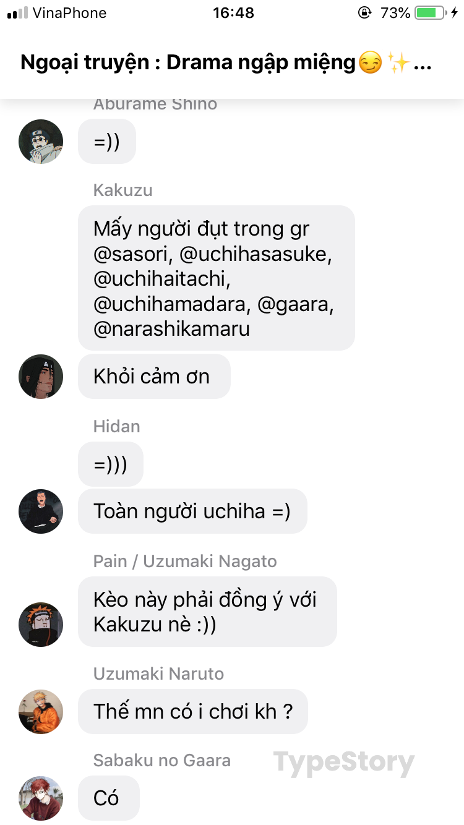Screen dimensions: 464x825
Task: Select the 'Thế mn có i chơi kh ?' bubble
Action: click(193, 712)
